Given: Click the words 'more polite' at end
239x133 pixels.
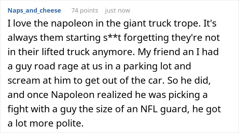Looking at the screenshot, I should coord(56,123).
